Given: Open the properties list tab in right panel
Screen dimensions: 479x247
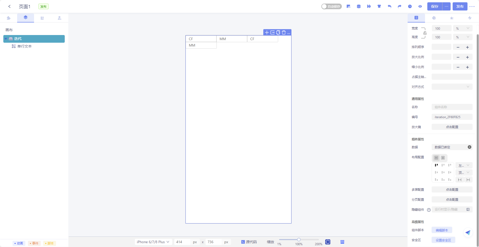Looking at the screenshot, I should tap(416, 18).
